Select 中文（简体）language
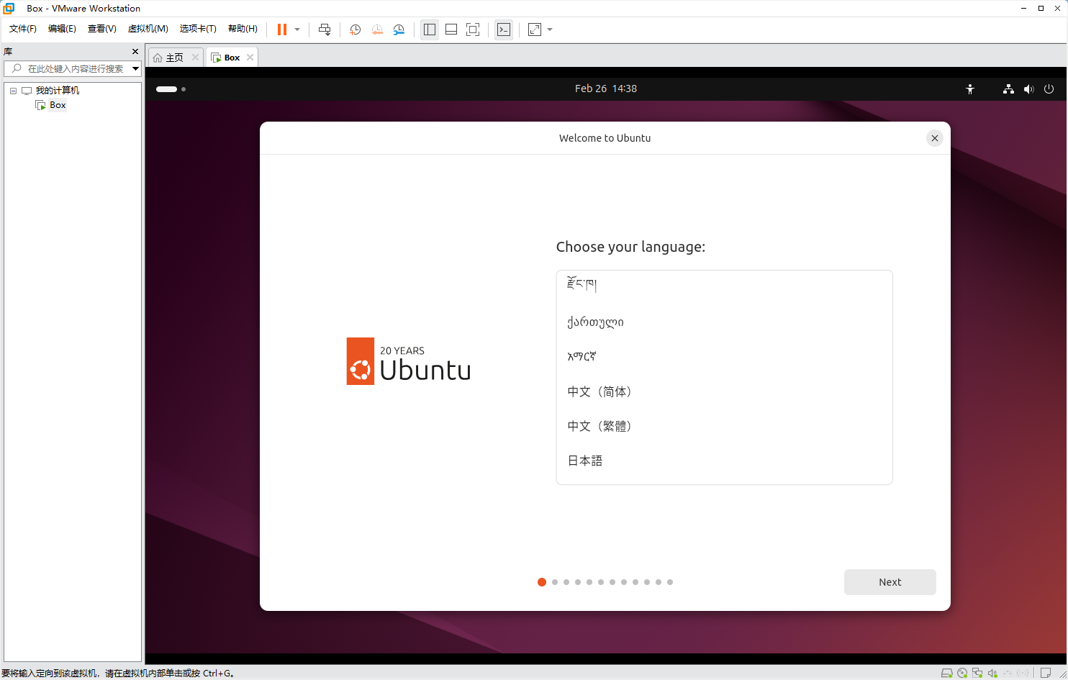Screen dimensions: 1068x680 pos(724,391)
